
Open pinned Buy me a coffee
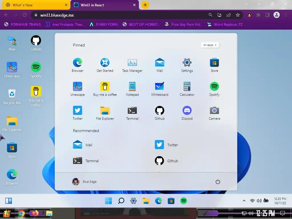tap(105, 89)
